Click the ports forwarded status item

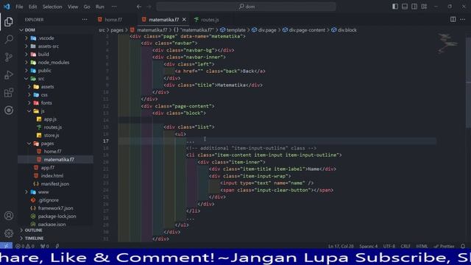(44, 246)
